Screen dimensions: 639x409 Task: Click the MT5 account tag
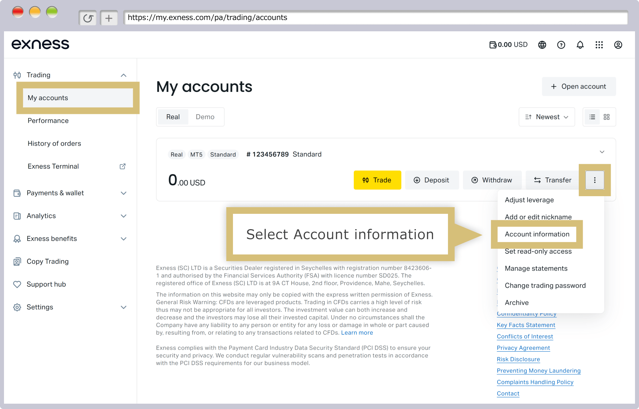click(x=196, y=155)
